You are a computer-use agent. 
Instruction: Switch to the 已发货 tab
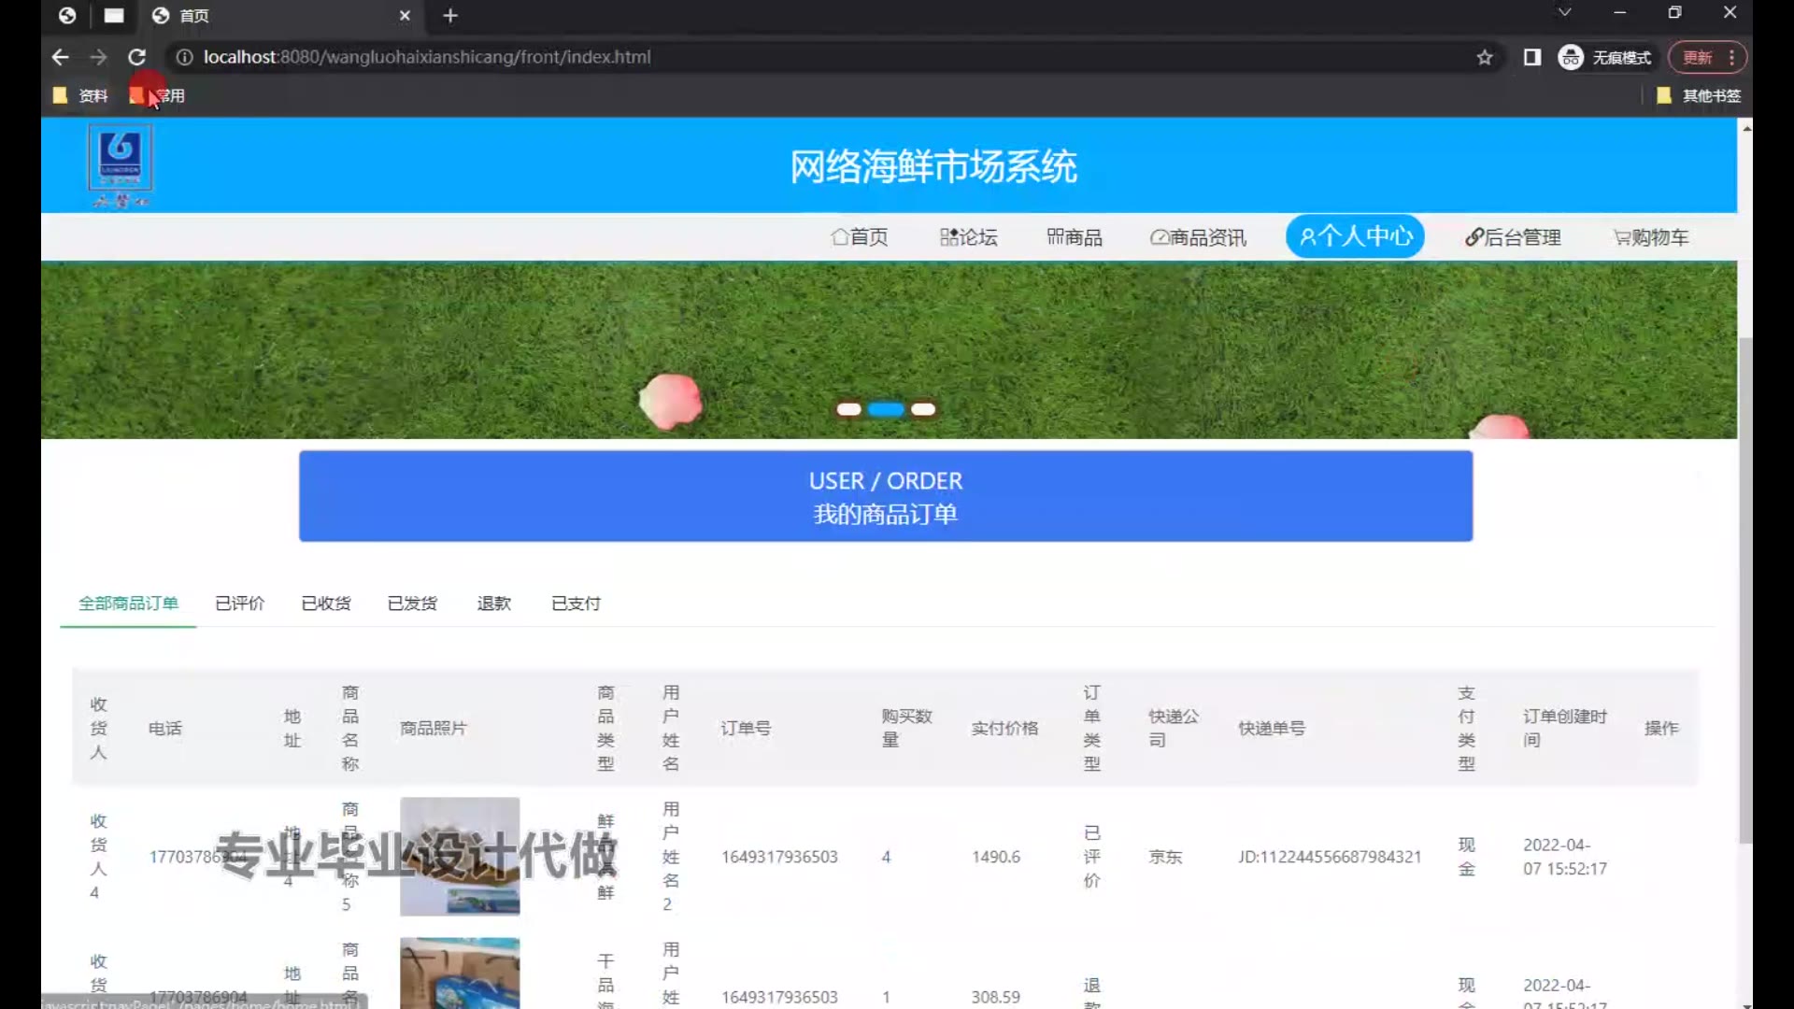412,604
